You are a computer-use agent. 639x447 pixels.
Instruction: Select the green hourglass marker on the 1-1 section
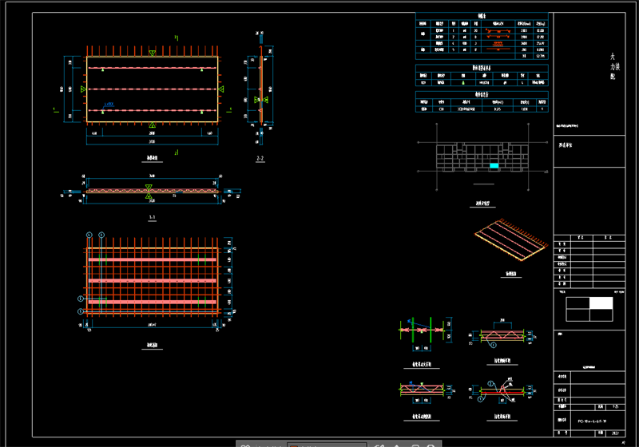[149, 192]
